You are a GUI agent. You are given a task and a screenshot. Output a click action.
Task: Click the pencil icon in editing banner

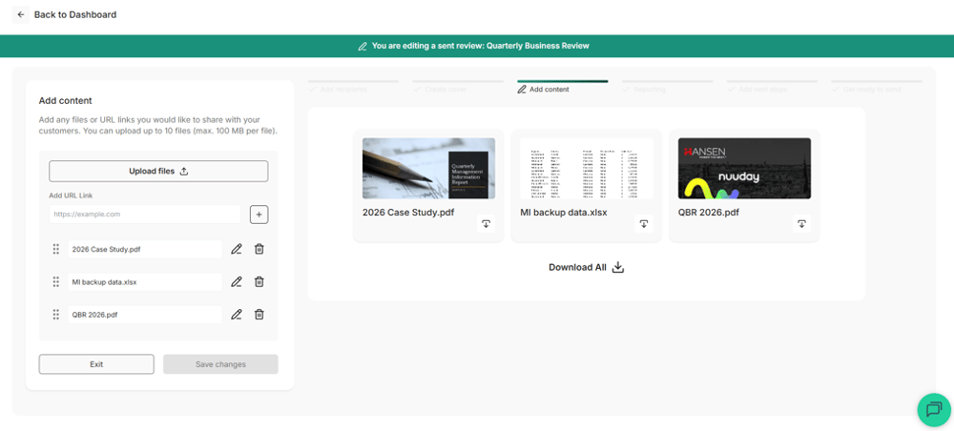pos(363,46)
